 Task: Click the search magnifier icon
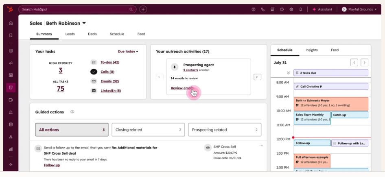pos(131,9)
